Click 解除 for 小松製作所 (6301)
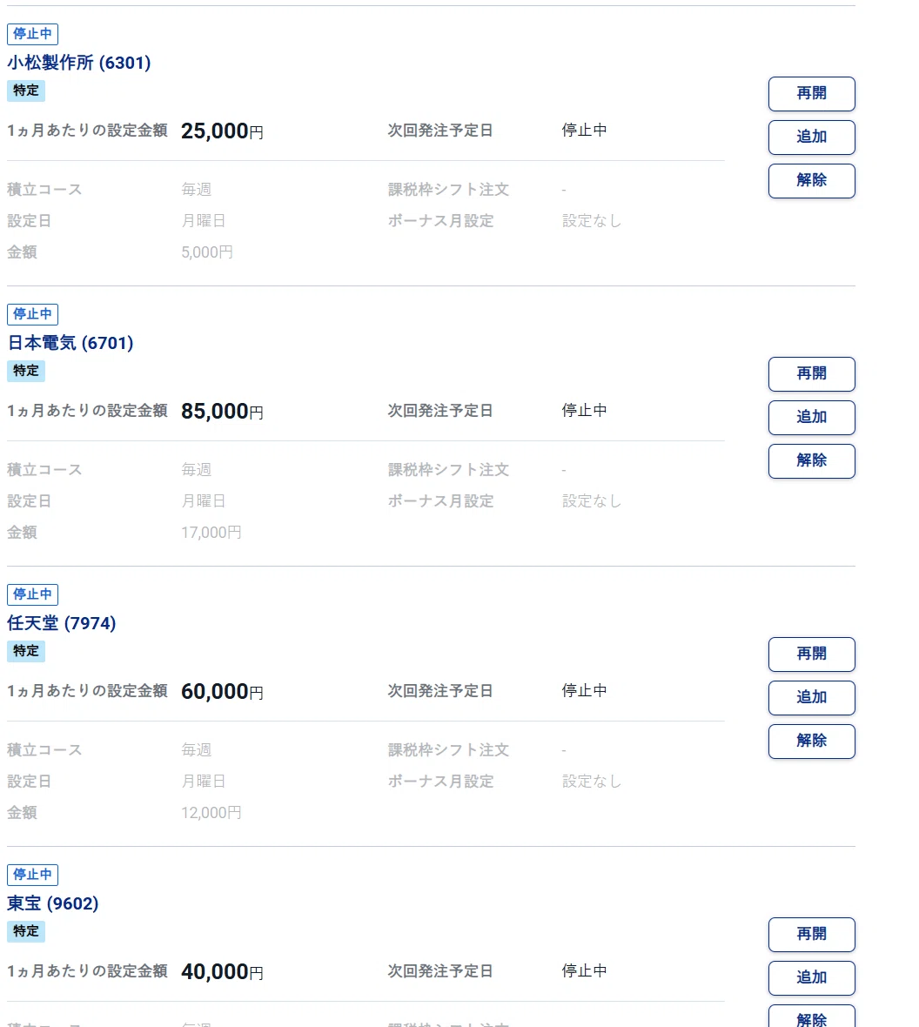The height and width of the screenshot is (1027, 919). click(812, 181)
